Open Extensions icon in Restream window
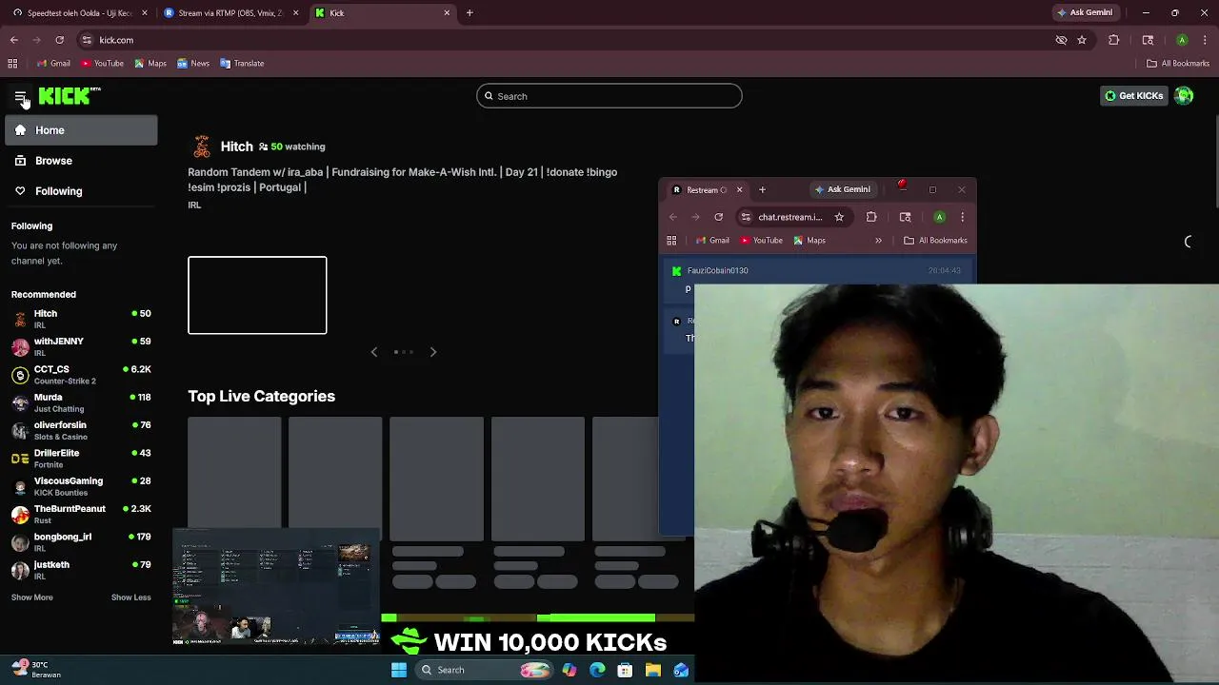The width and height of the screenshot is (1219, 685). tap(871, 217)
